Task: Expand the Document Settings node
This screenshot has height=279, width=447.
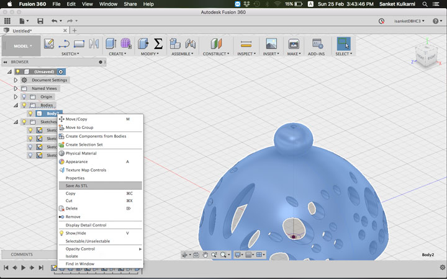Action: [x=16, y=80]
